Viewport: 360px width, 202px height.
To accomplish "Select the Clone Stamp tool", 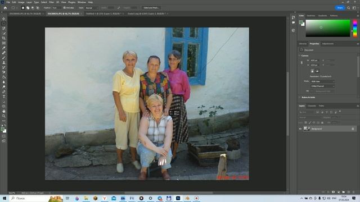I will (x=4, y=62).
